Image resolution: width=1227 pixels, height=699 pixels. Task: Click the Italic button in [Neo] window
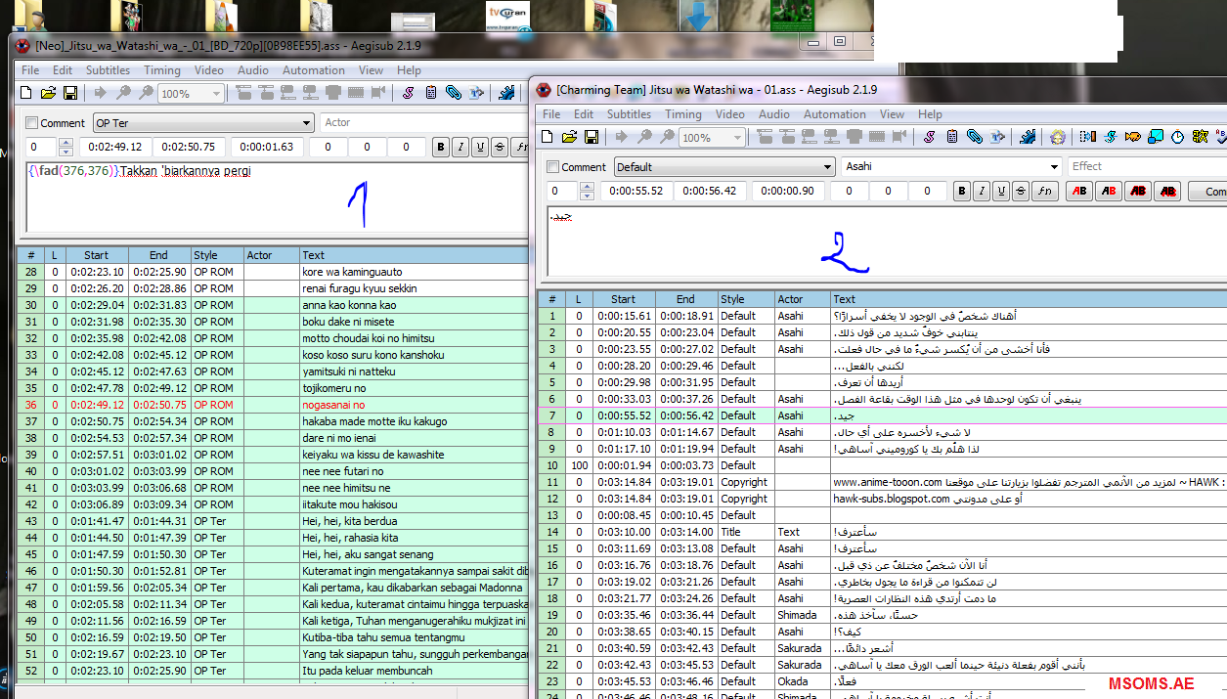click(x=460, y=148)
